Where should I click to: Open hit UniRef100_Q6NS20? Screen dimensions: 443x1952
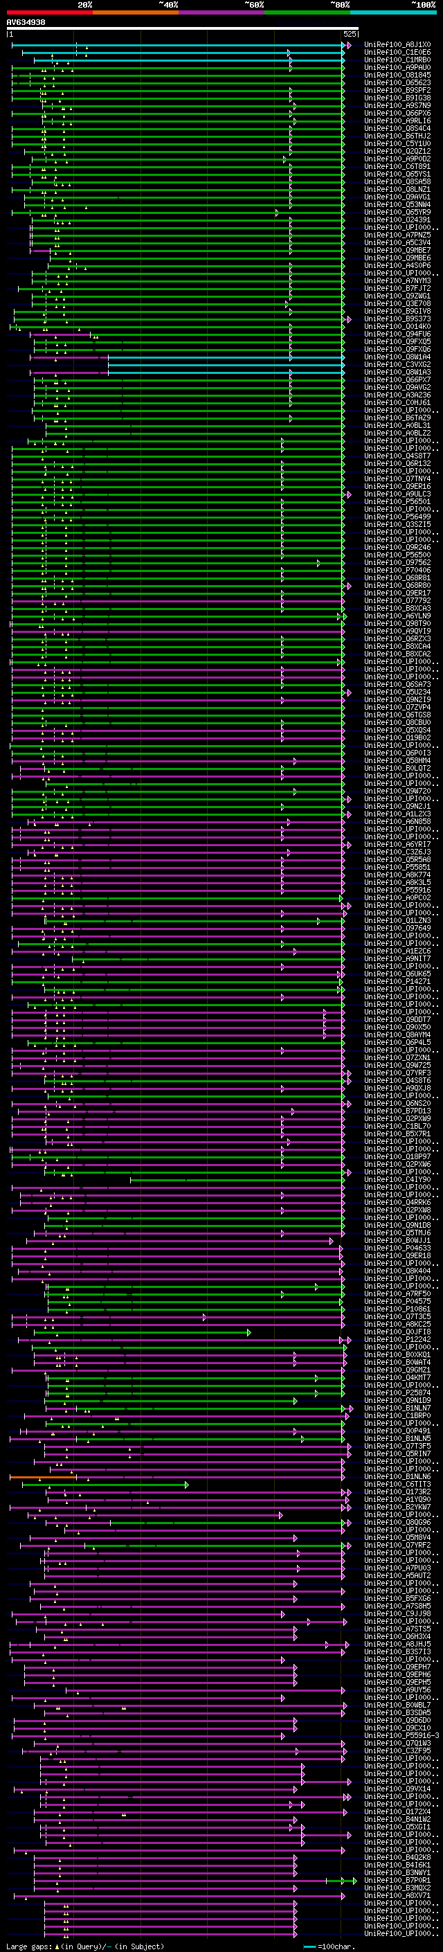(397, 1103)
